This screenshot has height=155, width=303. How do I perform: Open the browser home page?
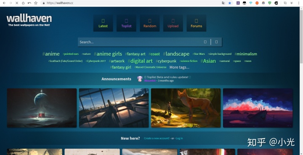pyautogui.click(x=23, y=3)
